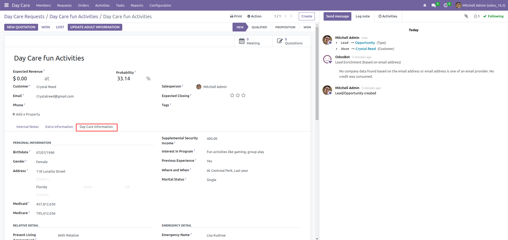Go to next record arrow
The height and width of the screenshot is (240, 508).
tap(291, 16)
